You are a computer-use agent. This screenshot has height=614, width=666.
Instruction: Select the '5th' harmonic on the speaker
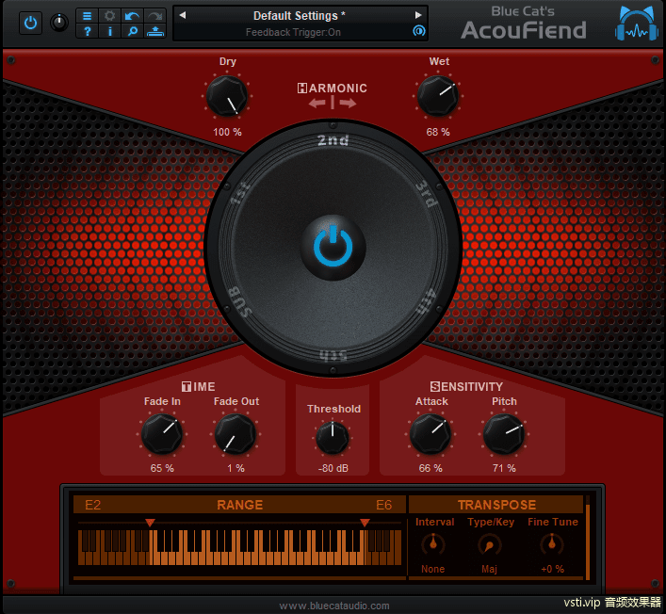coord(333,355)
